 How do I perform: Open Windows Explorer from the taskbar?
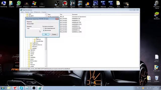pyautogui.click(x=9, y=88)
